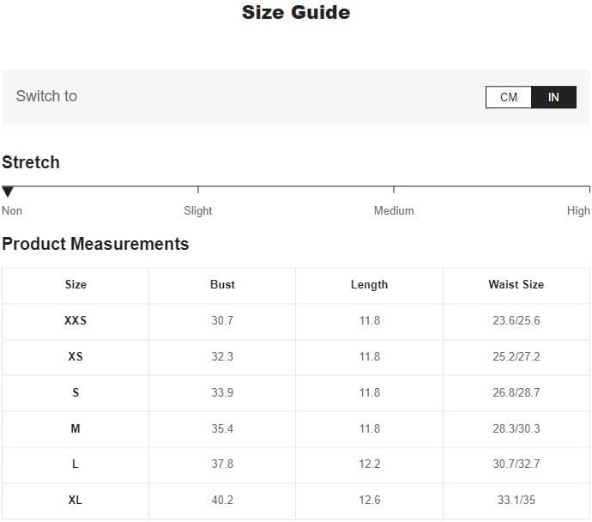
Task: Click the Stretch heading
Action: point(31,162)
